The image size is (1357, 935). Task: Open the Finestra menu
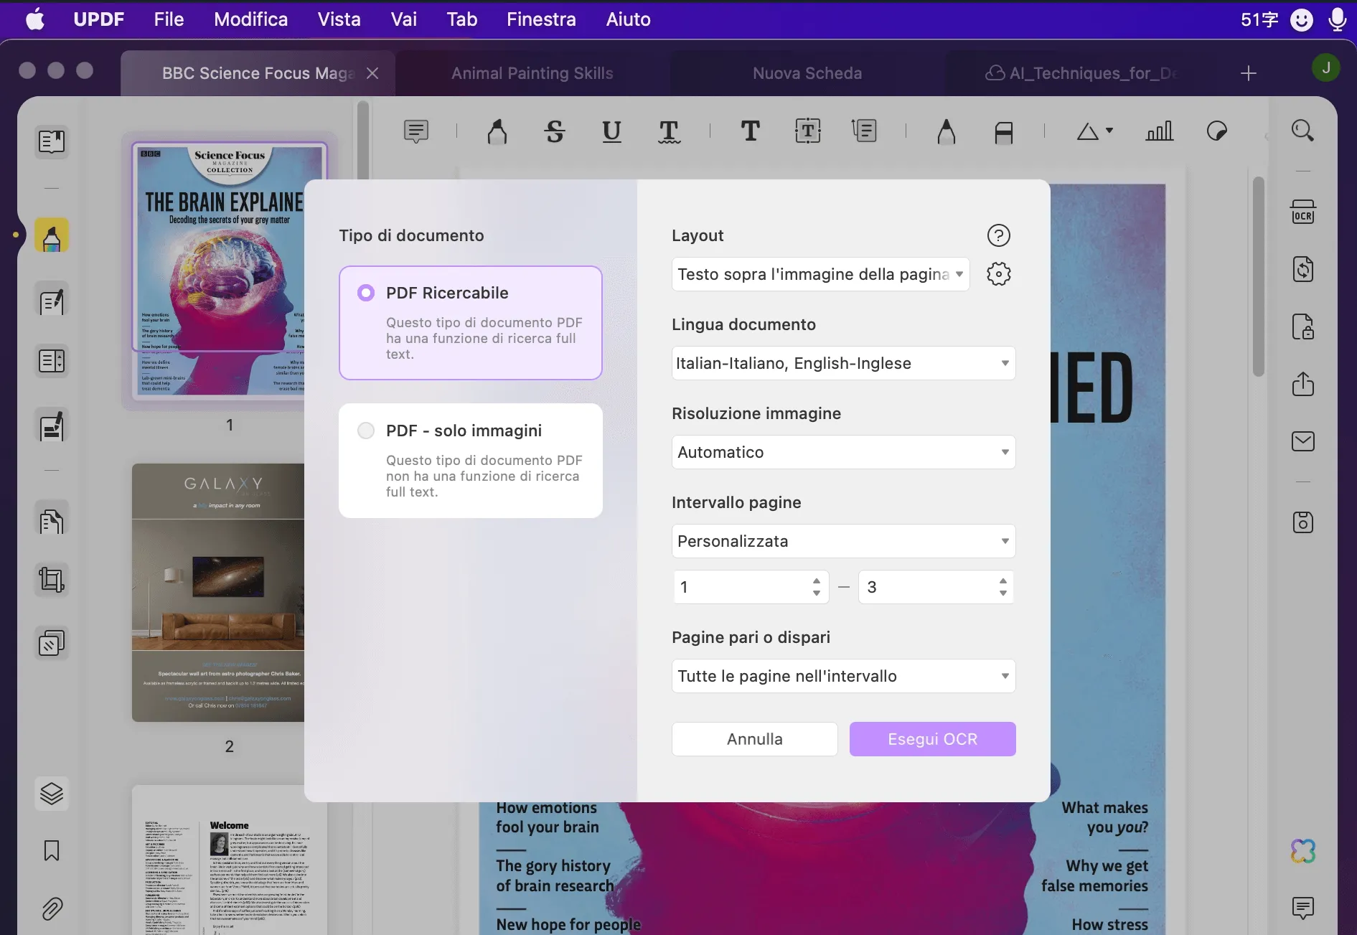click(541, 19)
